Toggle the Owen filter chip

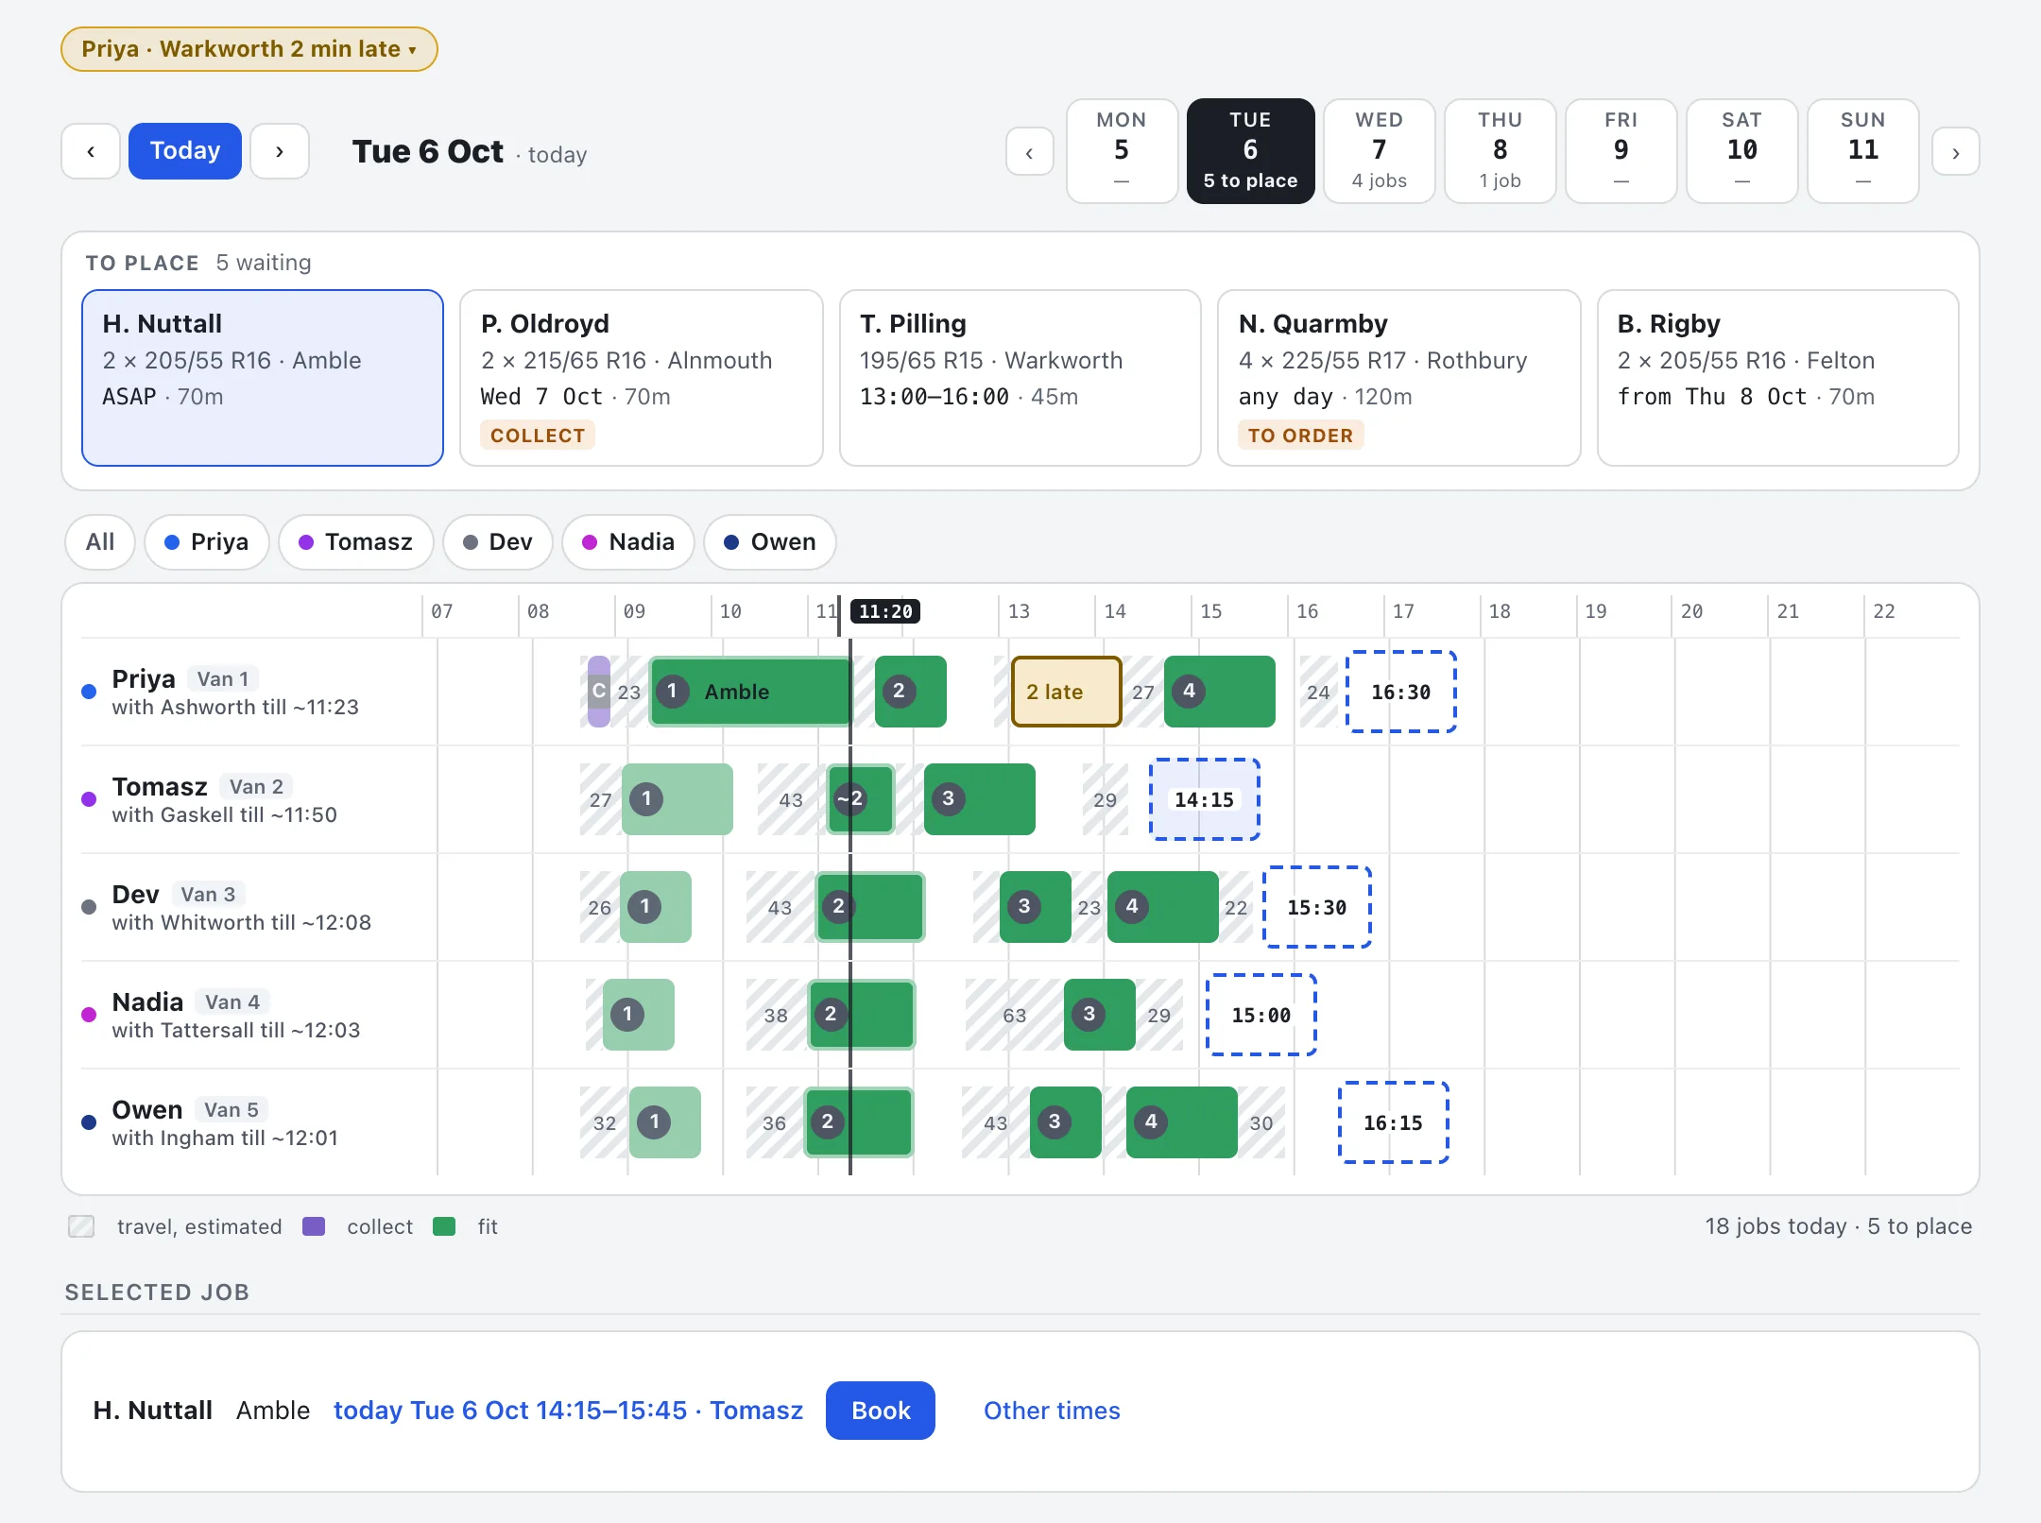[770, 542]
